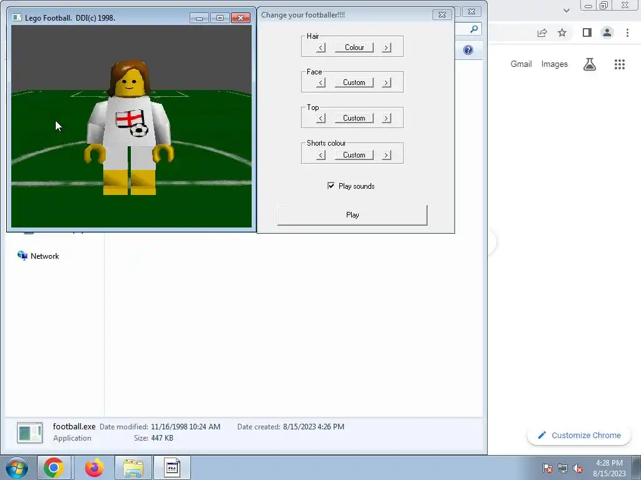Select previous Top option arrow
The width and height of the screenshot is (641, 480).
click(x=321, y=118)
